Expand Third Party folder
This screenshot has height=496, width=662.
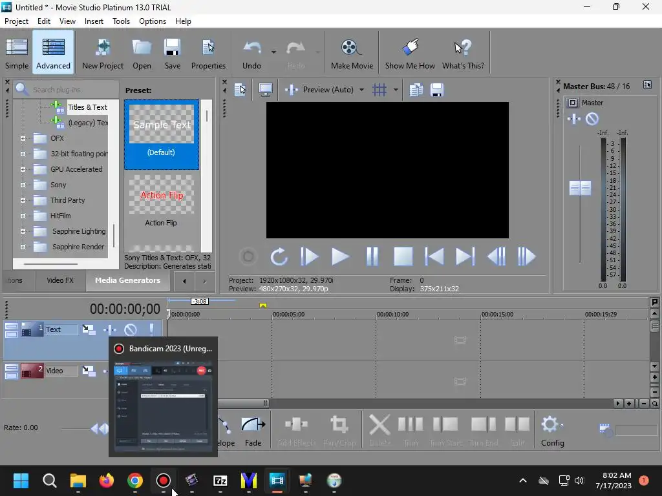(x=23, y=200)
